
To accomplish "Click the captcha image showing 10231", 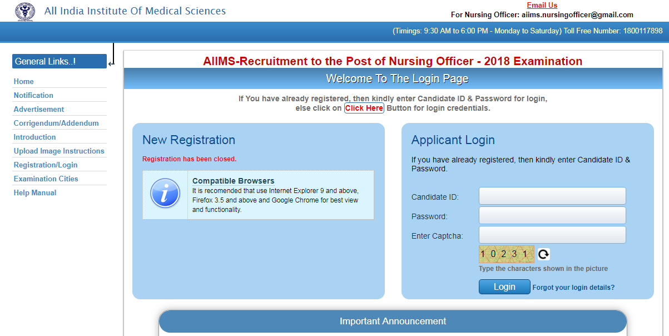I will pos(506,254).
